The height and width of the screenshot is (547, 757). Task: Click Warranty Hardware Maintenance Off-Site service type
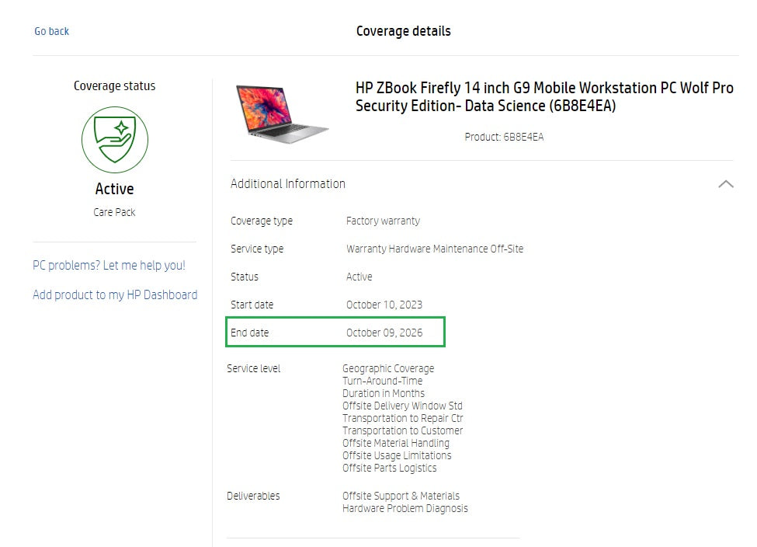(435, 249)
